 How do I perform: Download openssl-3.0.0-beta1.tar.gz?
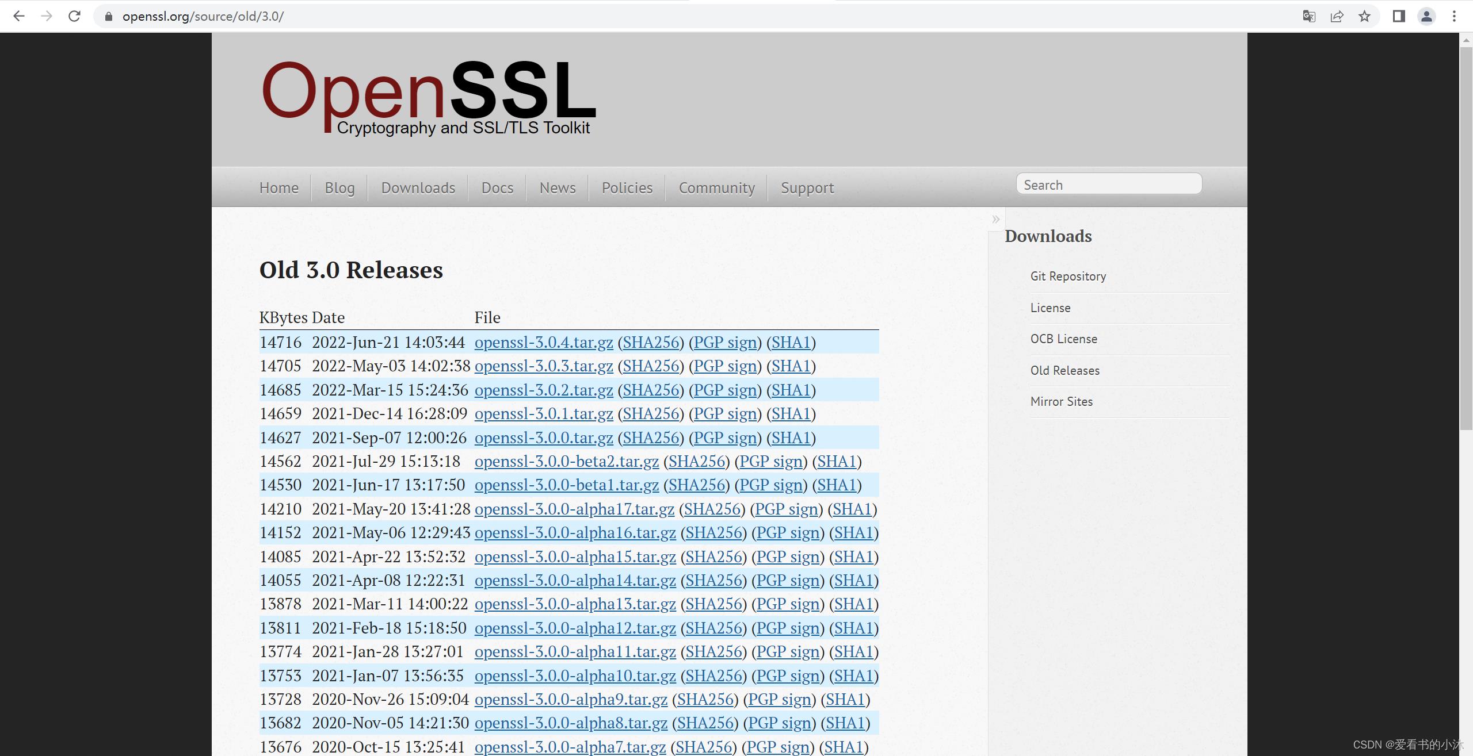pos(567,485)
